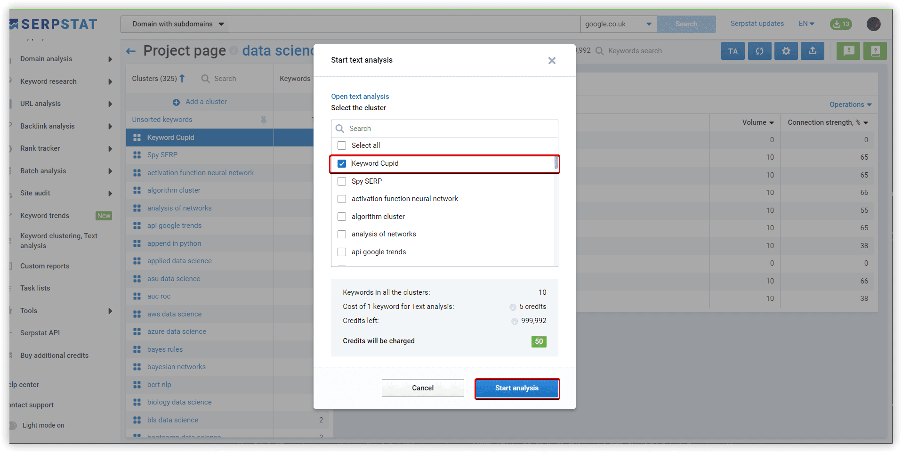This screenshot has width=902, height=453.
Task: Check the Select all checkbox
Action: pos(342,146)
